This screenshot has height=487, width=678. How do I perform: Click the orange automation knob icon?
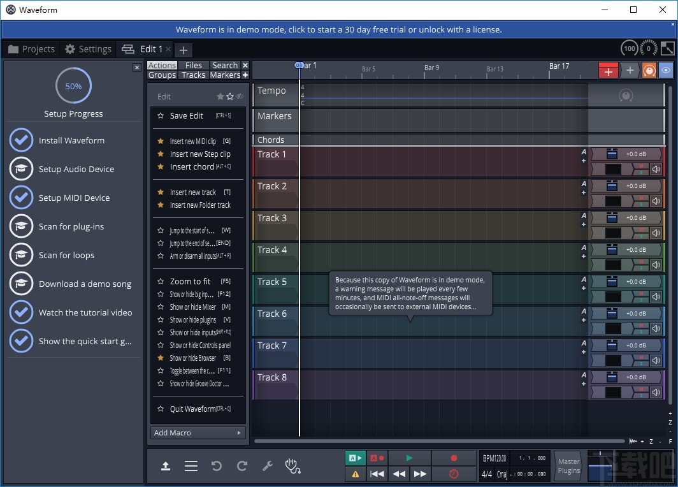[x=649, y=71]
